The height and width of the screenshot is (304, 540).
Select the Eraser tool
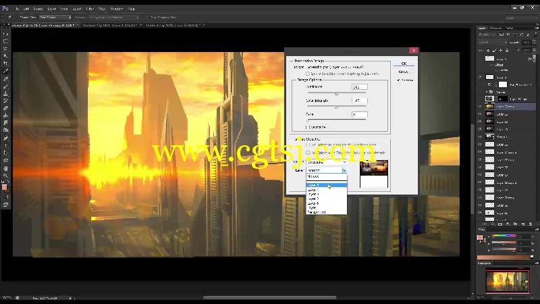click(x=5, y=108)
